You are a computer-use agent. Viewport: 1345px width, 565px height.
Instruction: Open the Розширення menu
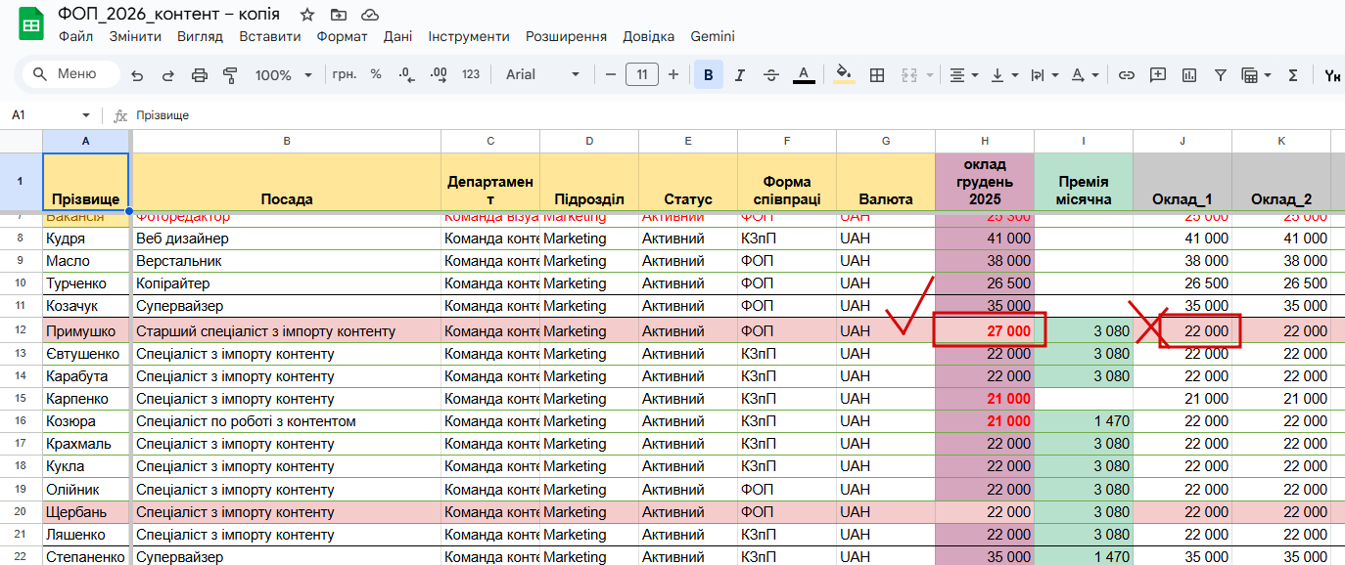pos(566,36)
